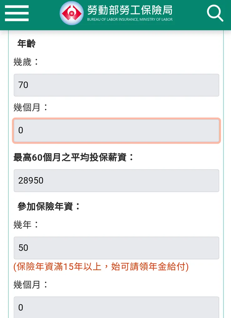Click the 參加保險年資 section heading
Image resolution: width=231 pixels, height=318 pixels.
pyautogui.click(x=49, y=206)
